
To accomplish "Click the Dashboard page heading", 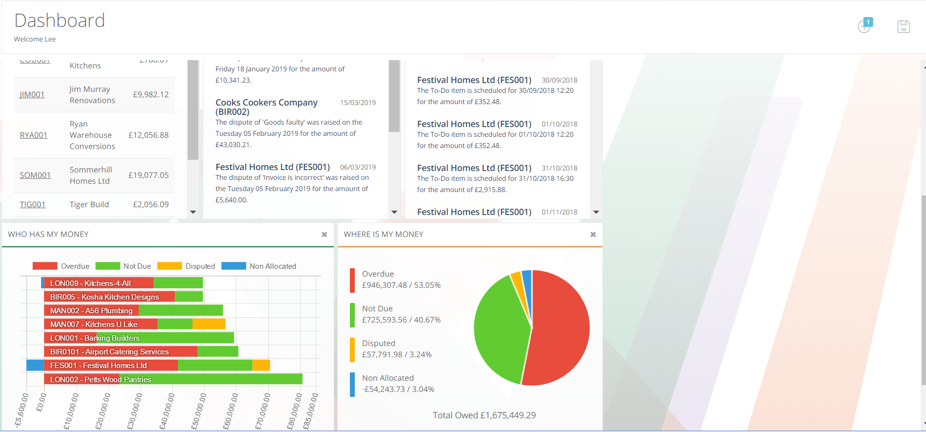I will [x=60, y=21].
